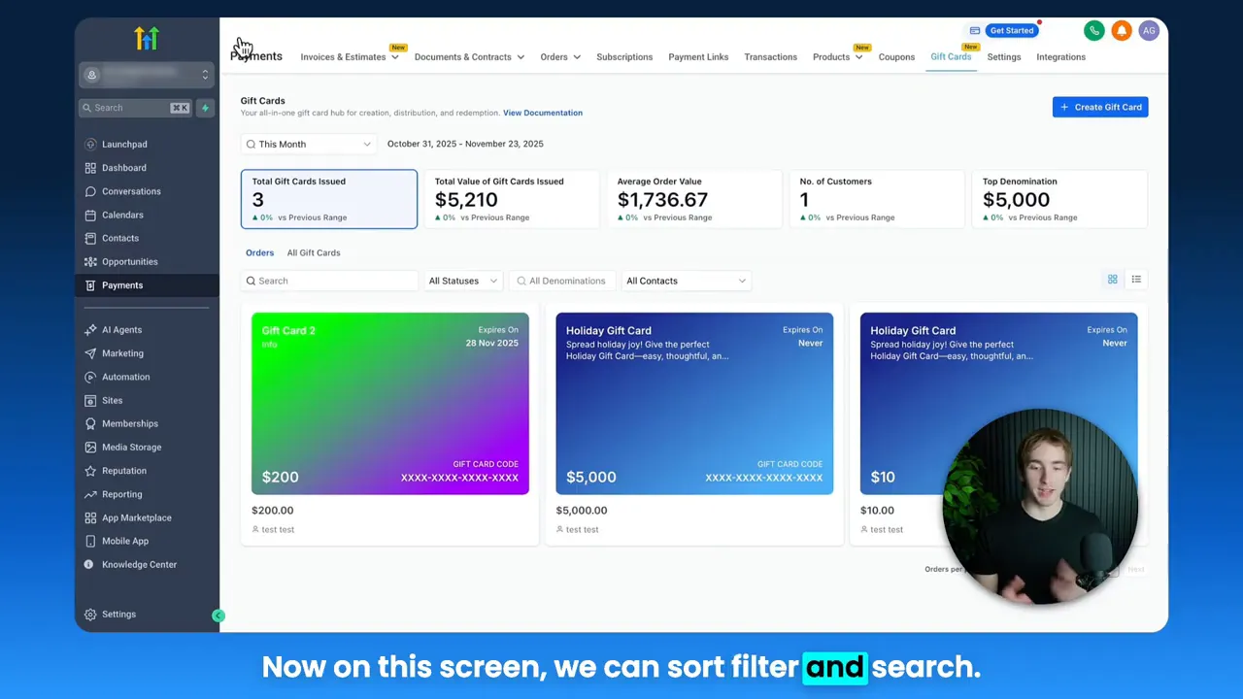Click the card icon beside Get Started
The image size is (1243, 699).
point(975,31)
